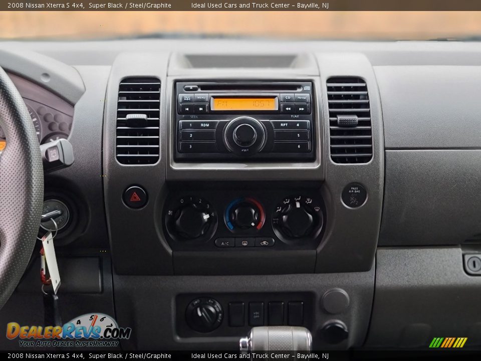The width and height of the screenshot is (481, 361).
Task: Click the white key tag
Action: 52,263
